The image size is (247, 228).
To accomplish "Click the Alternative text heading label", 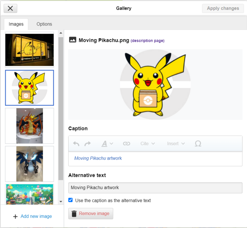I will point(87,175).
